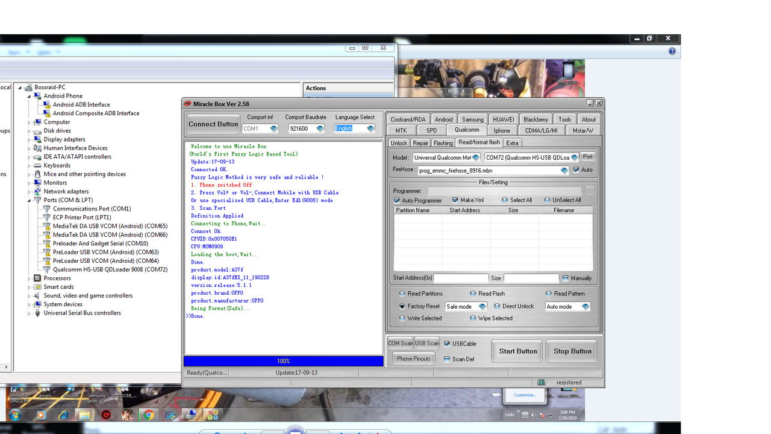Click the status bar icon beside registered
The image size is (771, 434).
click(x=542, y=382)
